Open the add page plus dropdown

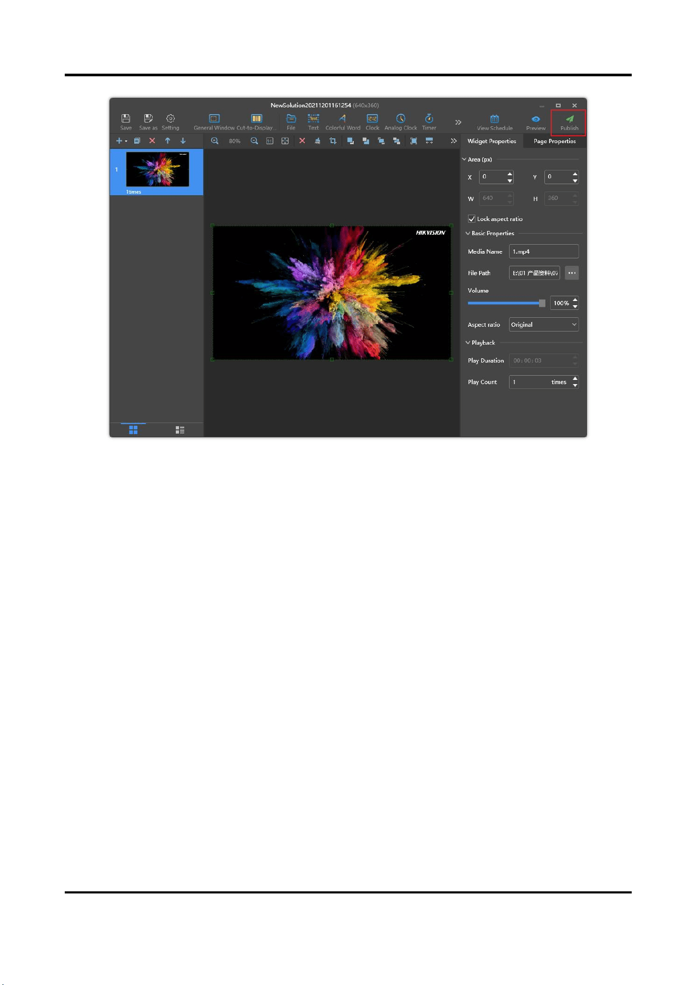click(x=122, y=140)
